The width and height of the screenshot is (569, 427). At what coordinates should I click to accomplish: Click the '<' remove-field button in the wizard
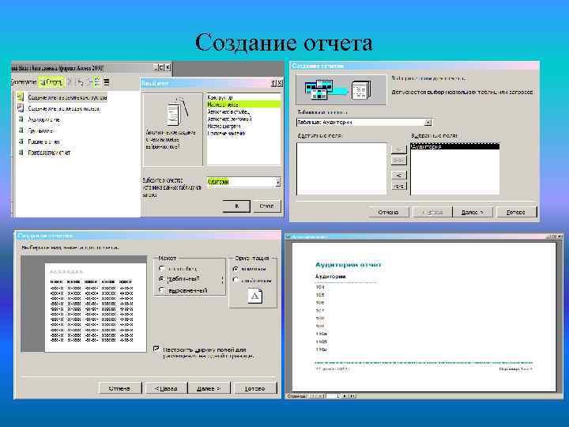coord(399,175)
